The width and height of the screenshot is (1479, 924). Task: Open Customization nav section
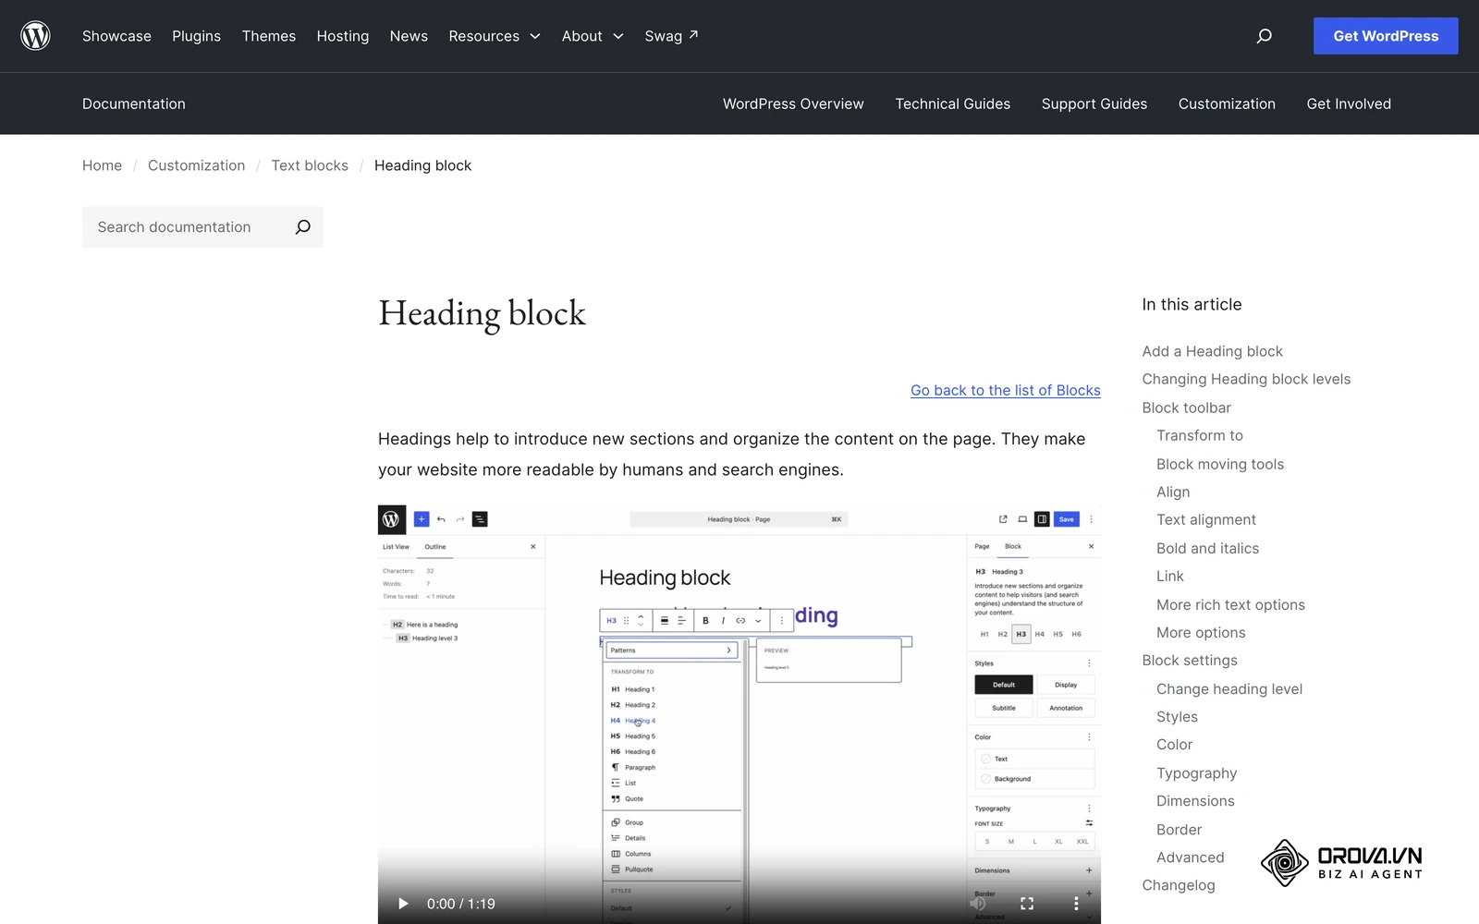coord(1227,103)
